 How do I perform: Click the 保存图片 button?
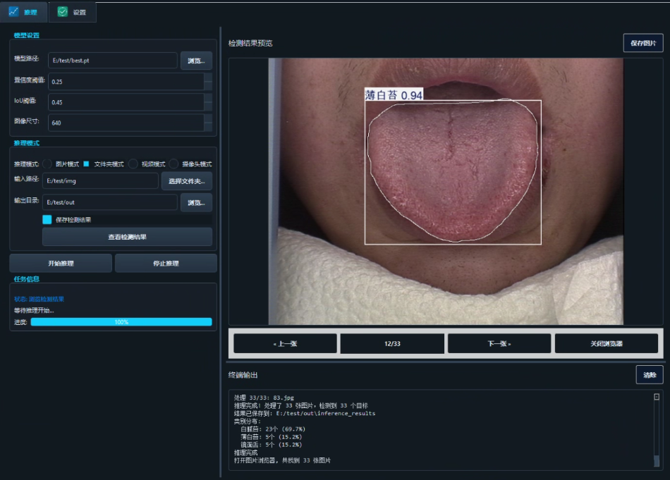(x=643, y=43)
